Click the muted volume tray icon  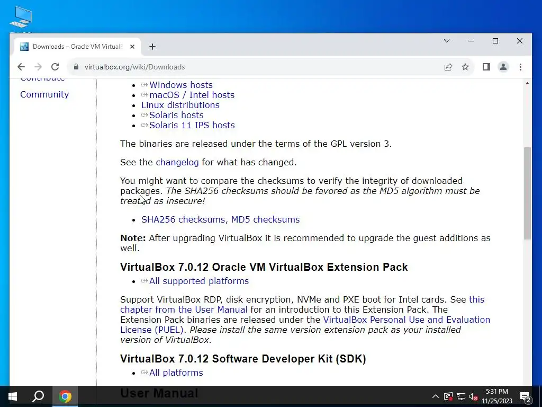click(x=474, y=396)
